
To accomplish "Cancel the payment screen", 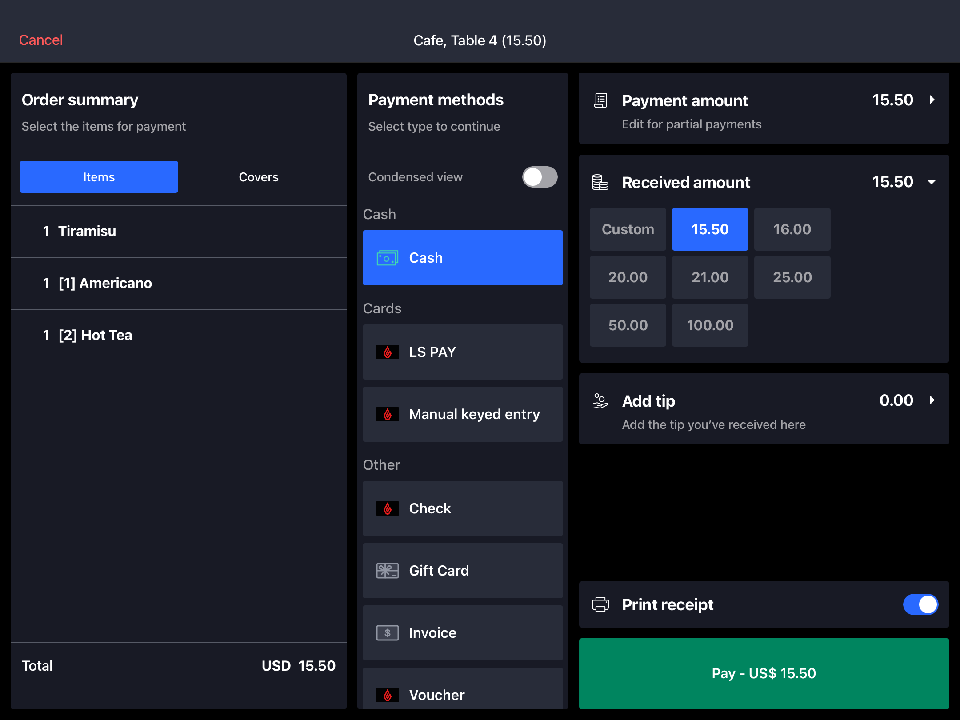I will click(x=41, y=40).
